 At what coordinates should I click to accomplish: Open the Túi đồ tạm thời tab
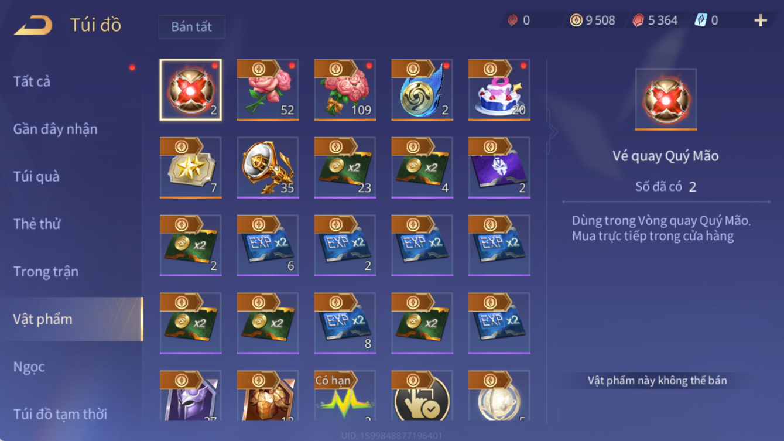pyautogui.click(x=60, y=414)
